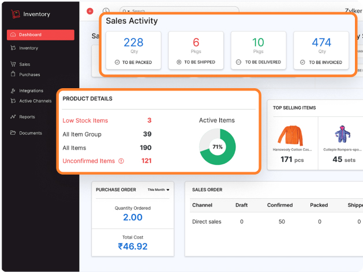The height and width of the screenshot is (272, 363).
Task: Expand the This Month dropdown
Action: click(x=159, y=190)
